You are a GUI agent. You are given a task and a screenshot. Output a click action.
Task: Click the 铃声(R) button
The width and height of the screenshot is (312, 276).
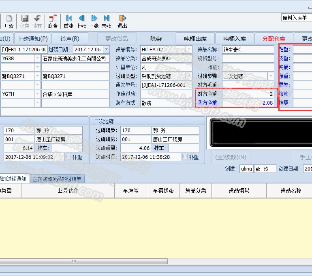(70, 39)
